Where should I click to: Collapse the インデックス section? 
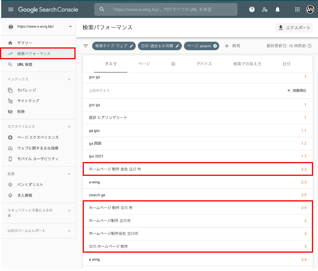[x=69, y=79]
